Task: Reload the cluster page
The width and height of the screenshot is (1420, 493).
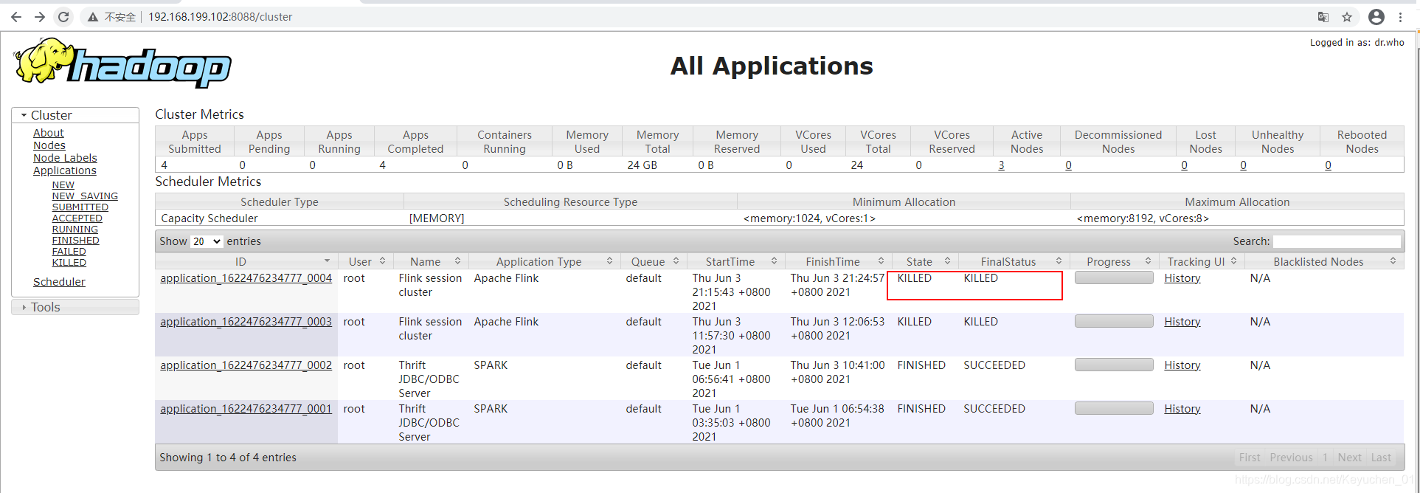Action: [64, 16]
